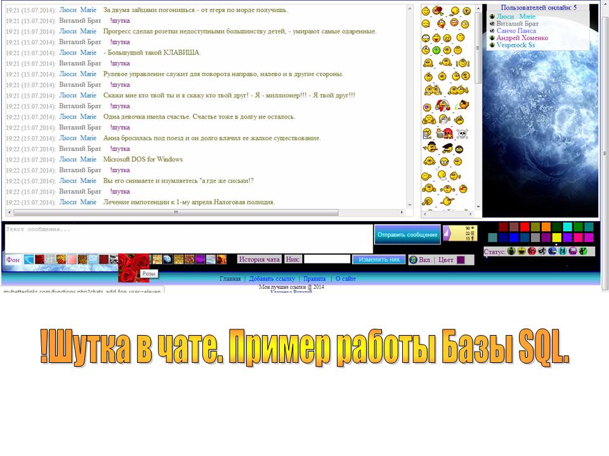Open the Цвет color picker square

[x=461, y=260]
